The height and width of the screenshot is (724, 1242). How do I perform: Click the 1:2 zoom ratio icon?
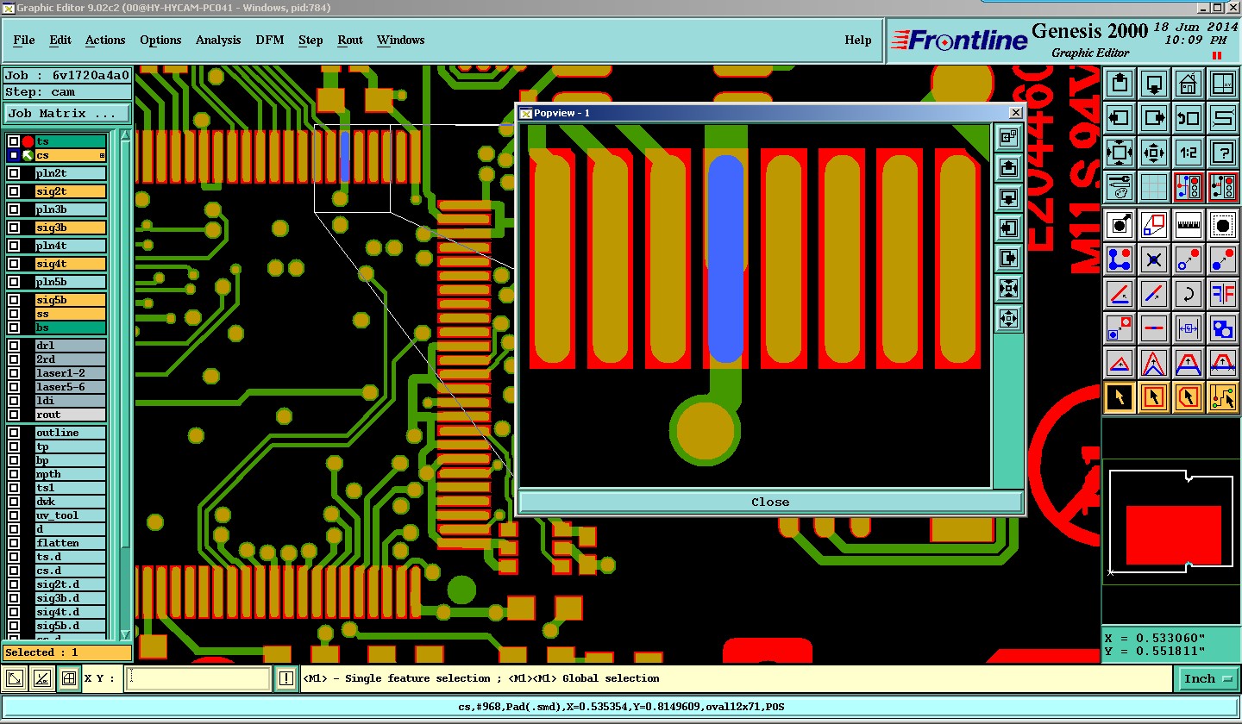1189,153
